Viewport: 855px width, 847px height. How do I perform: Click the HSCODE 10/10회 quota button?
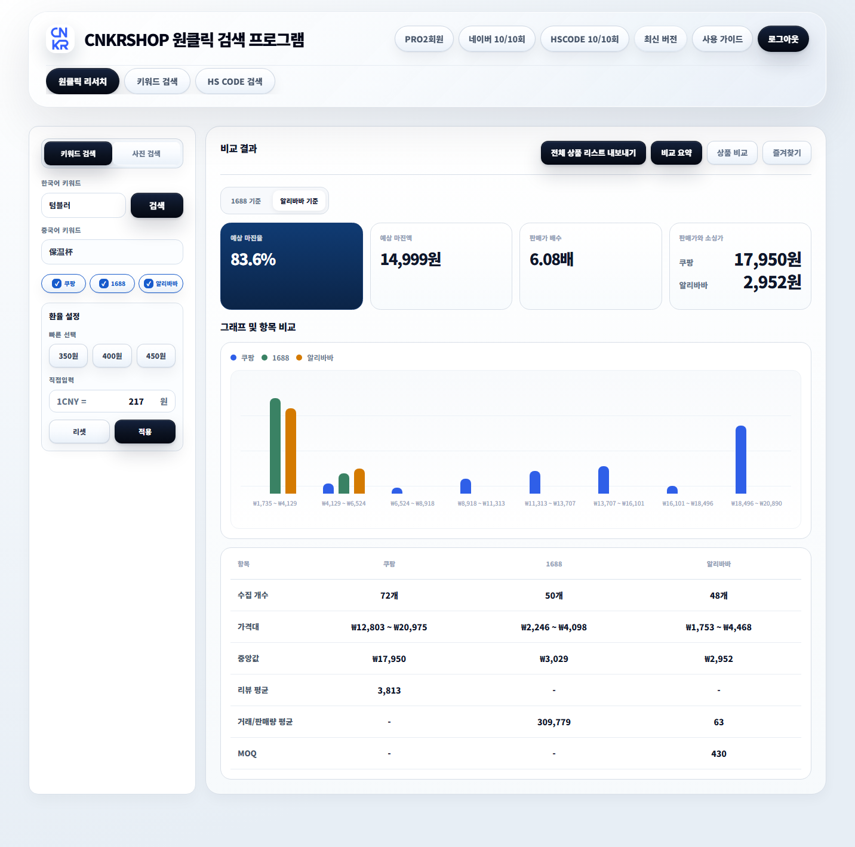coord(585,39)
